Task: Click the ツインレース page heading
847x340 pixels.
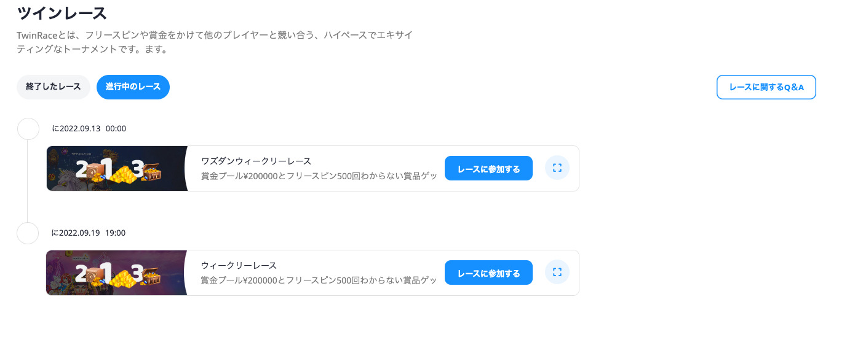Action: [62, 12]
